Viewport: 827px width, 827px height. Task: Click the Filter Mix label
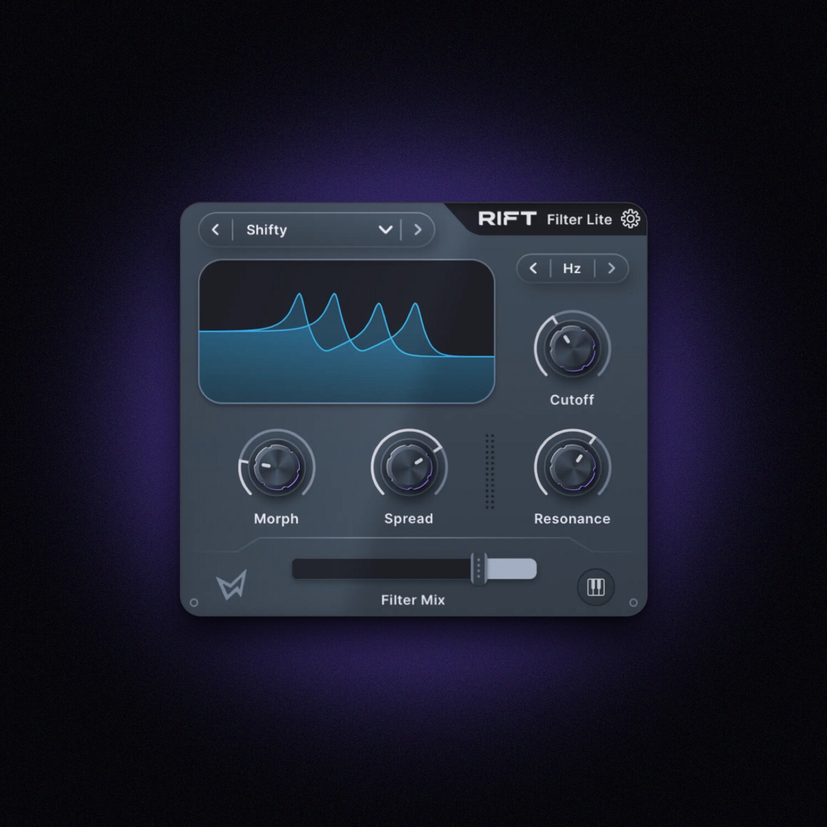coord(413,600)
